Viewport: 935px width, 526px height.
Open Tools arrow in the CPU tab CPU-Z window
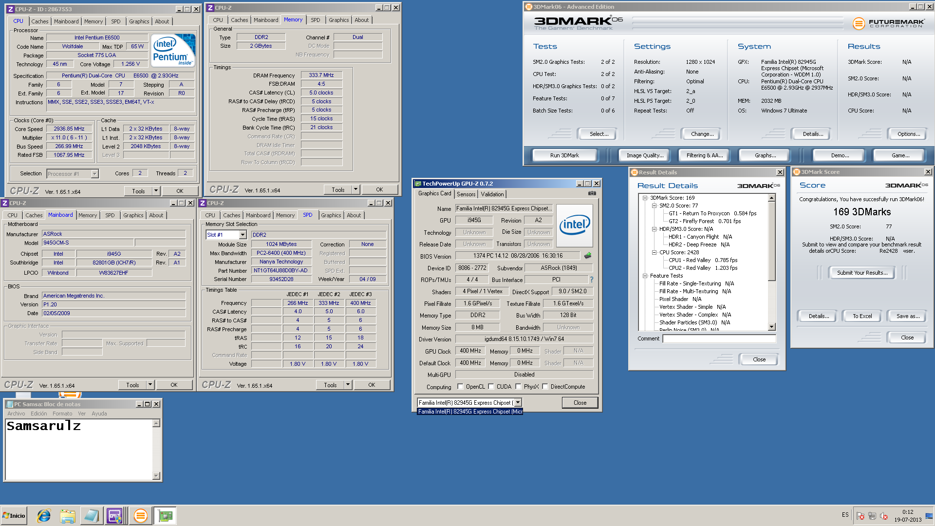pyautogui.click(x=156, y=191)
